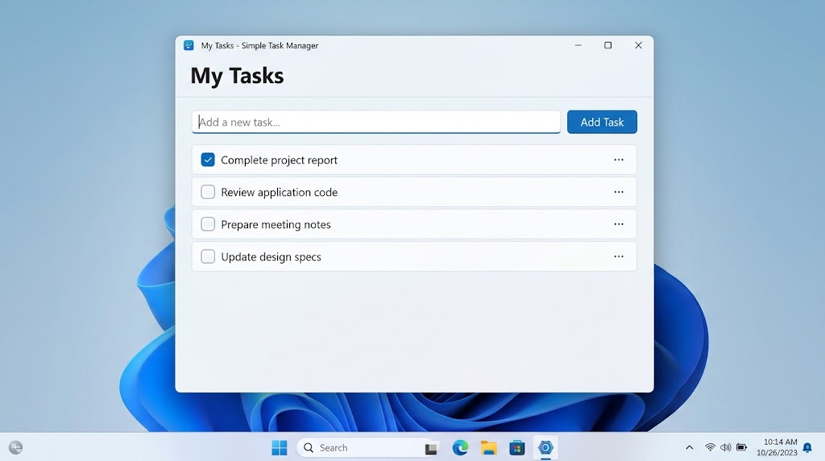Open Wi-Fi network settings in tray
825x461 pixels.
tap(711, 448)
